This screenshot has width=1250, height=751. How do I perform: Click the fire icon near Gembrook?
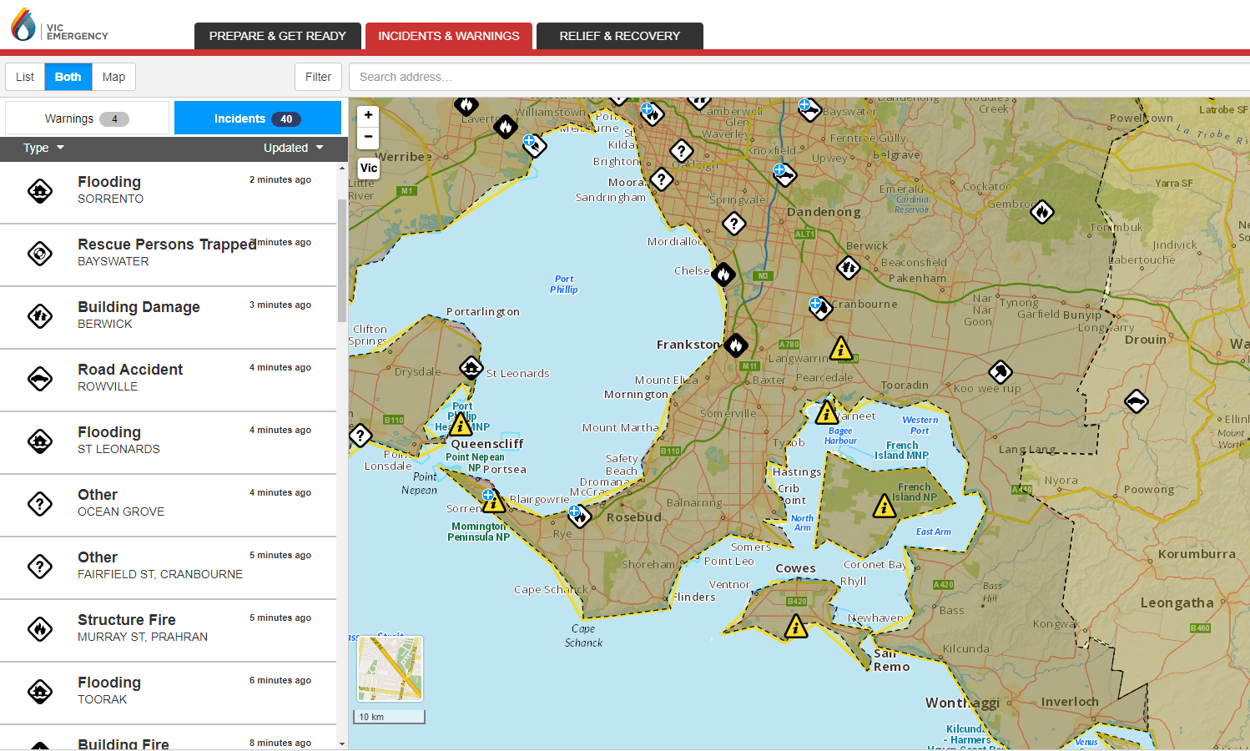(x=1041, y=212)
